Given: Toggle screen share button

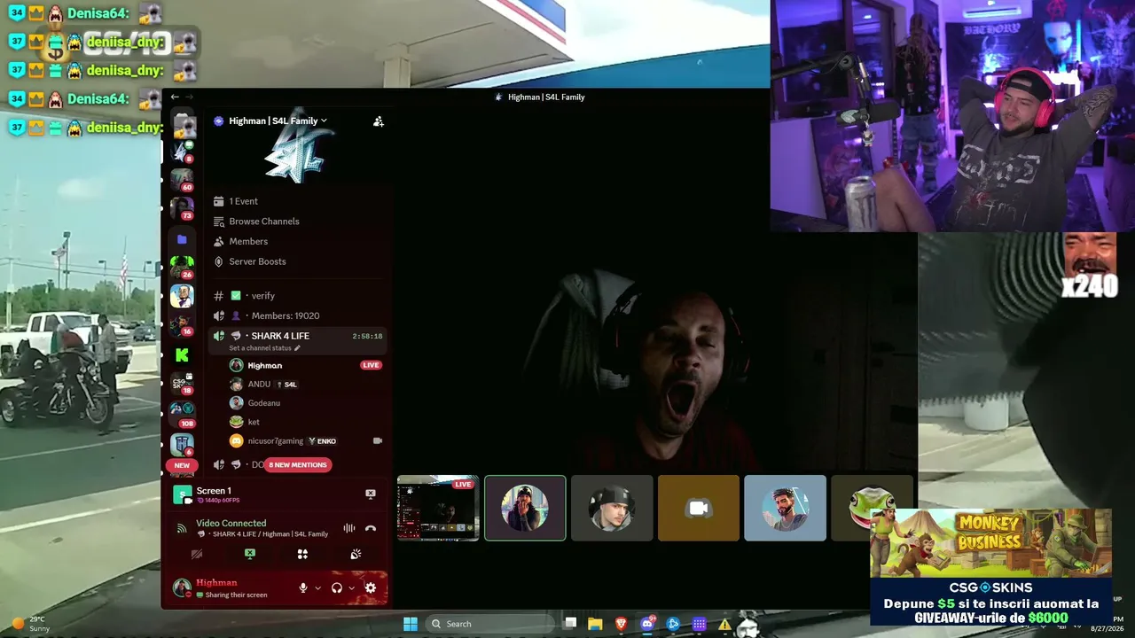Looking at the screenshot, I should tap(250, 554).
